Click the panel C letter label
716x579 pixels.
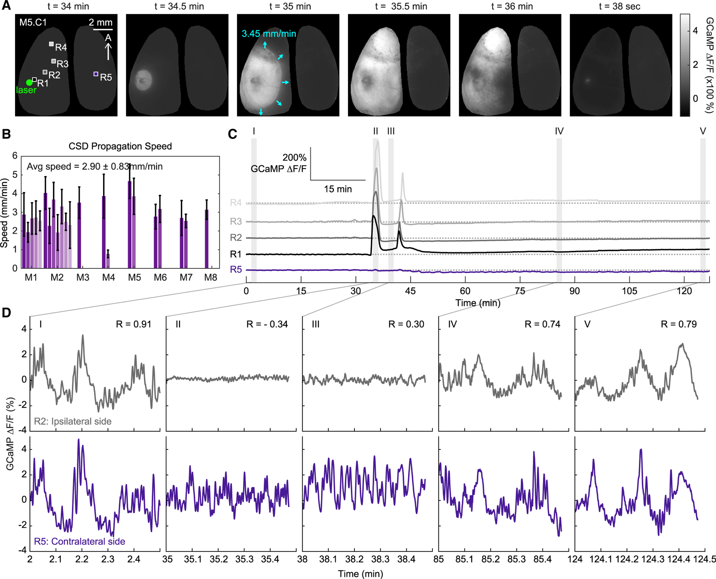point(233,134)
